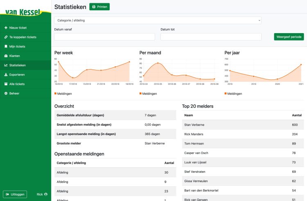The height and width of the screenshot is (201, 307).
Task: Click the chart icon beside Statistieken
Action: pos(6,65)
